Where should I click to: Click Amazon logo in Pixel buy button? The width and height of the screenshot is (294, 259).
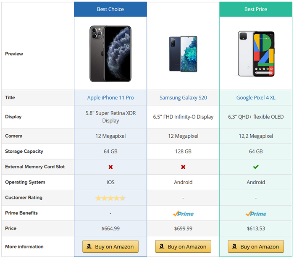pos(234,246)
